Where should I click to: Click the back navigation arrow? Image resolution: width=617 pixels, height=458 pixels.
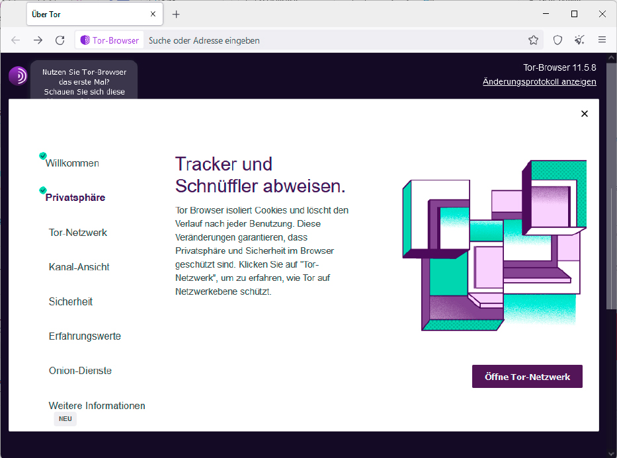tap(15, 40)
